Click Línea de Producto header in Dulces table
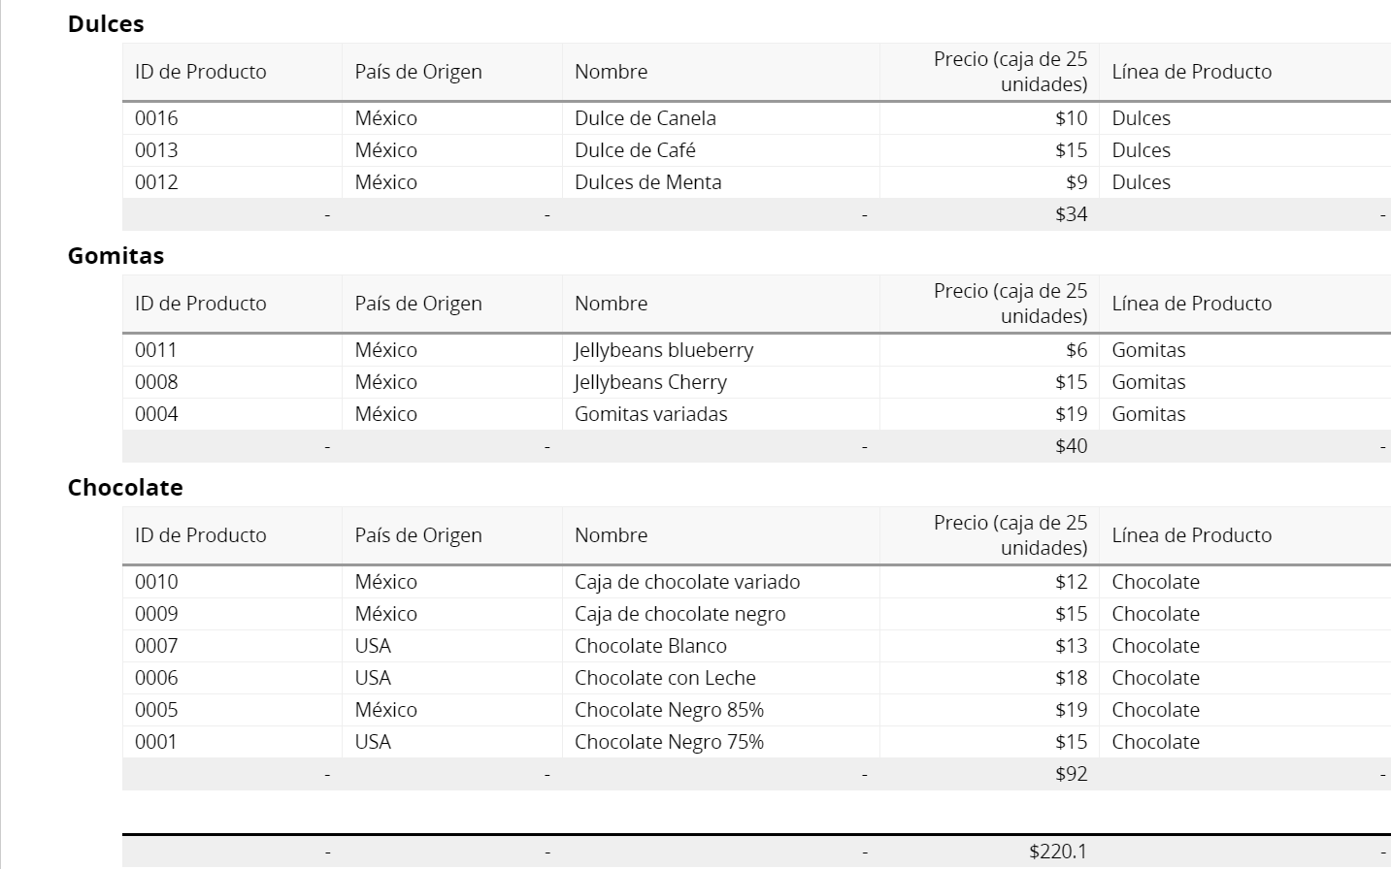This screenshot has width=1391, height=869. 1191,72
